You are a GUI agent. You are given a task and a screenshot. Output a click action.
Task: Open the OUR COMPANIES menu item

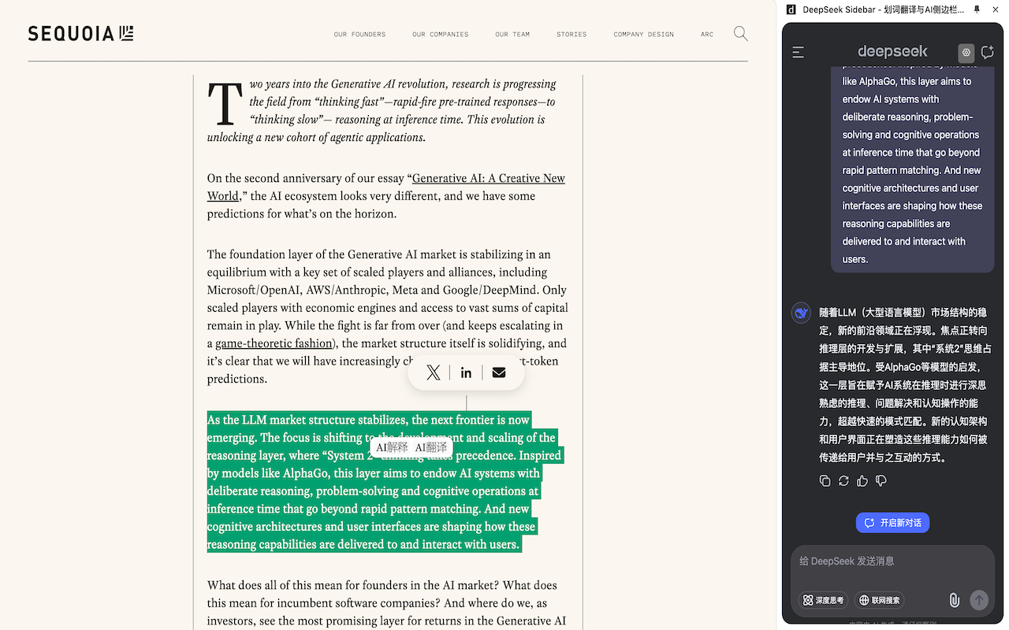tap(440, 35)
